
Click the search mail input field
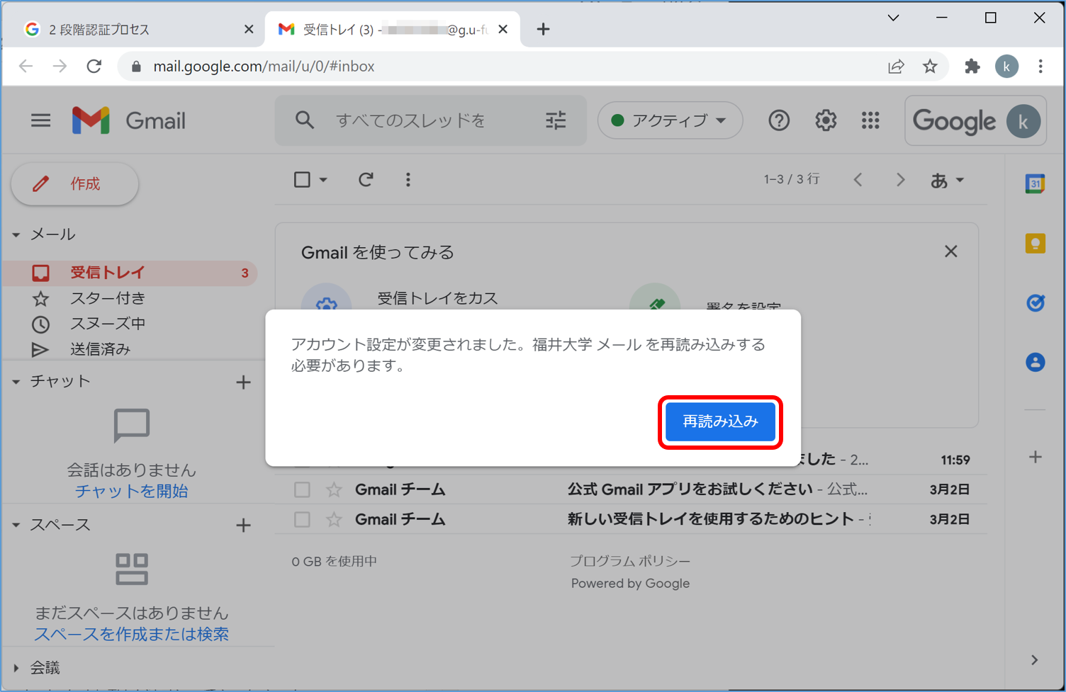tap(425, 121)
